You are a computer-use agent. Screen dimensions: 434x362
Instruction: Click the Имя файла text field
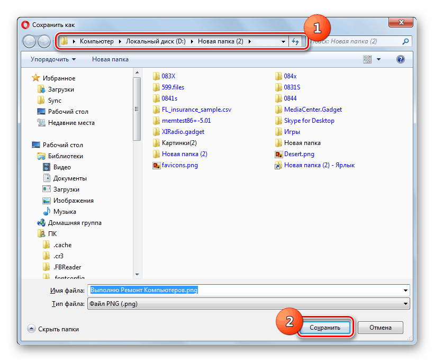[x=245, y=291]
